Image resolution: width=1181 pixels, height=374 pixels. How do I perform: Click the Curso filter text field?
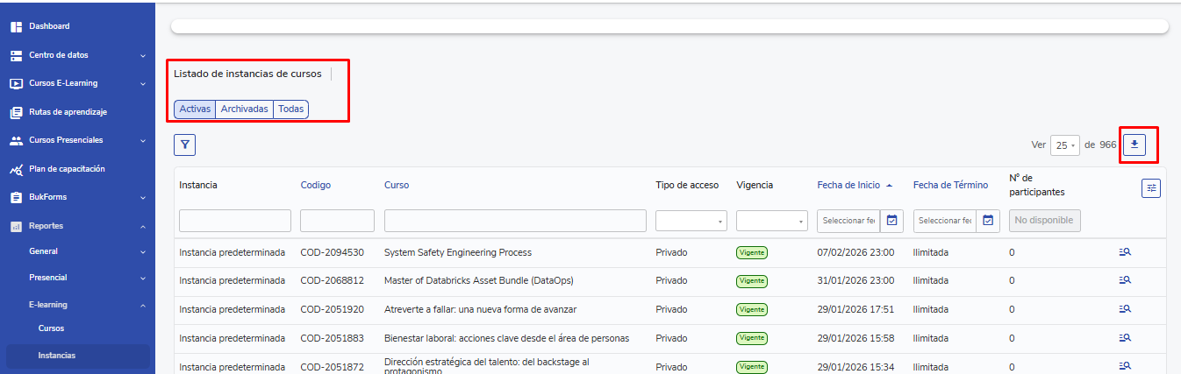click(515, 221)
